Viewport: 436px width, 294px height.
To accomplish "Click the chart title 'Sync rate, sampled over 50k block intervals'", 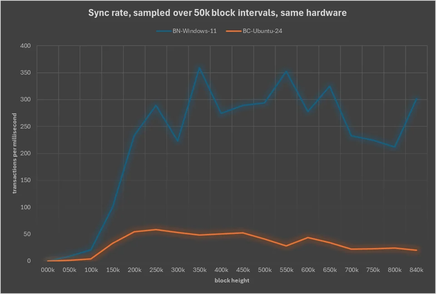I will coord(218,13).
